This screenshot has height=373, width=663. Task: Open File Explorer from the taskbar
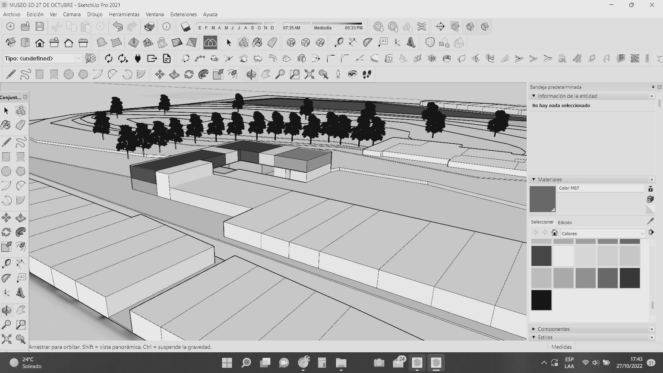[x=341, y=363]
